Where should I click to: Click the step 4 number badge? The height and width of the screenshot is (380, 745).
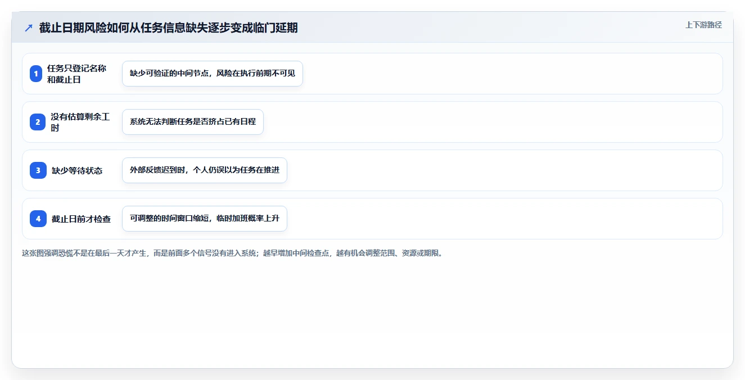pyautogui.click(x=38, y=219)
